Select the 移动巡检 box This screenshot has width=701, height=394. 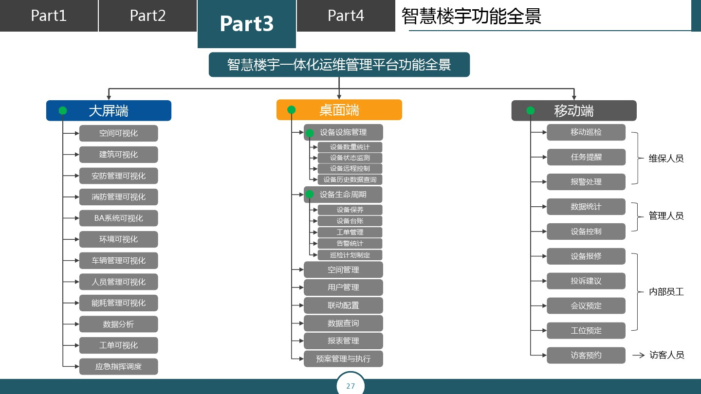586,132
